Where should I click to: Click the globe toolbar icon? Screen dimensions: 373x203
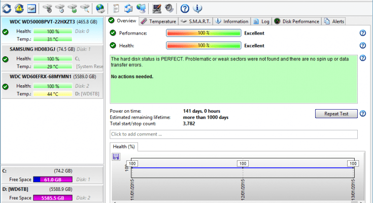click(100, 8)
